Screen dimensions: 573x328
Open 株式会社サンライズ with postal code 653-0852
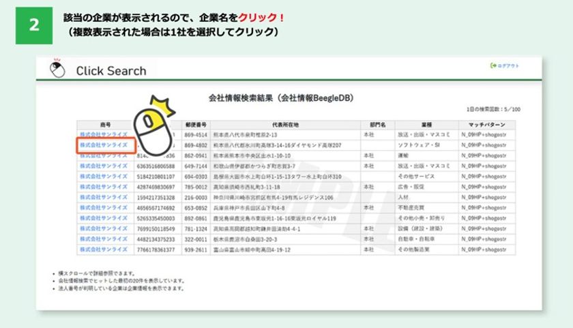104,207
